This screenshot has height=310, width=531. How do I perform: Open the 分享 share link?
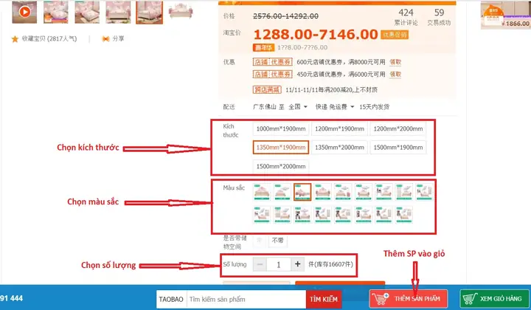pos(118,38)
